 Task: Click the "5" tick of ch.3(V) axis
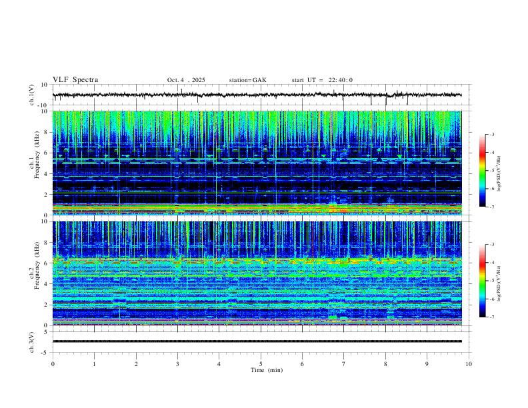coord(47,331)
